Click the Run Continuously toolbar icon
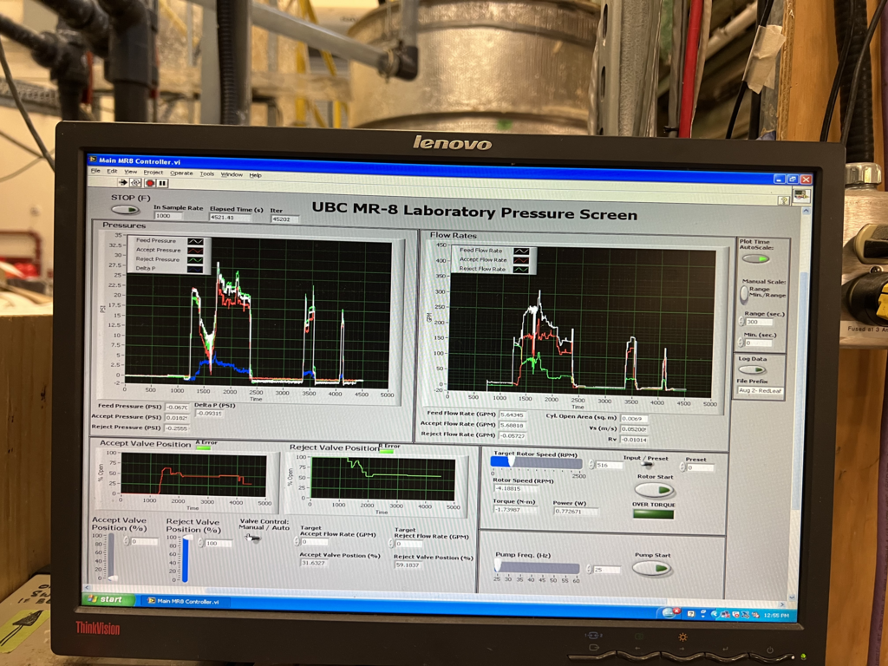Image resolution: width=888 pixels, height=666 pixels. (136, 183)
